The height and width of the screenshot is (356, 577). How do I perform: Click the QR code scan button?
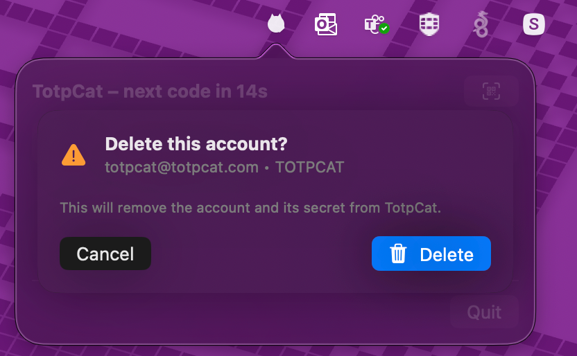491,91
